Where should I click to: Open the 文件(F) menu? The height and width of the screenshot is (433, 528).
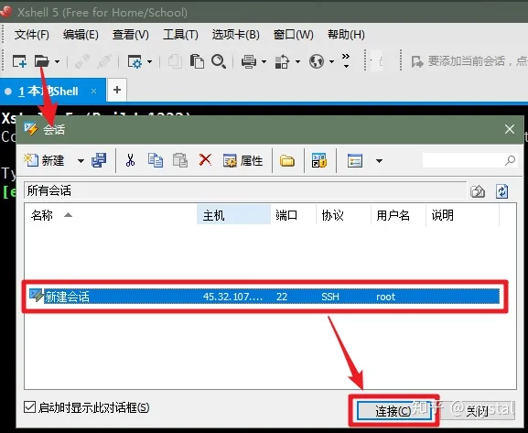tap(32, 35)
